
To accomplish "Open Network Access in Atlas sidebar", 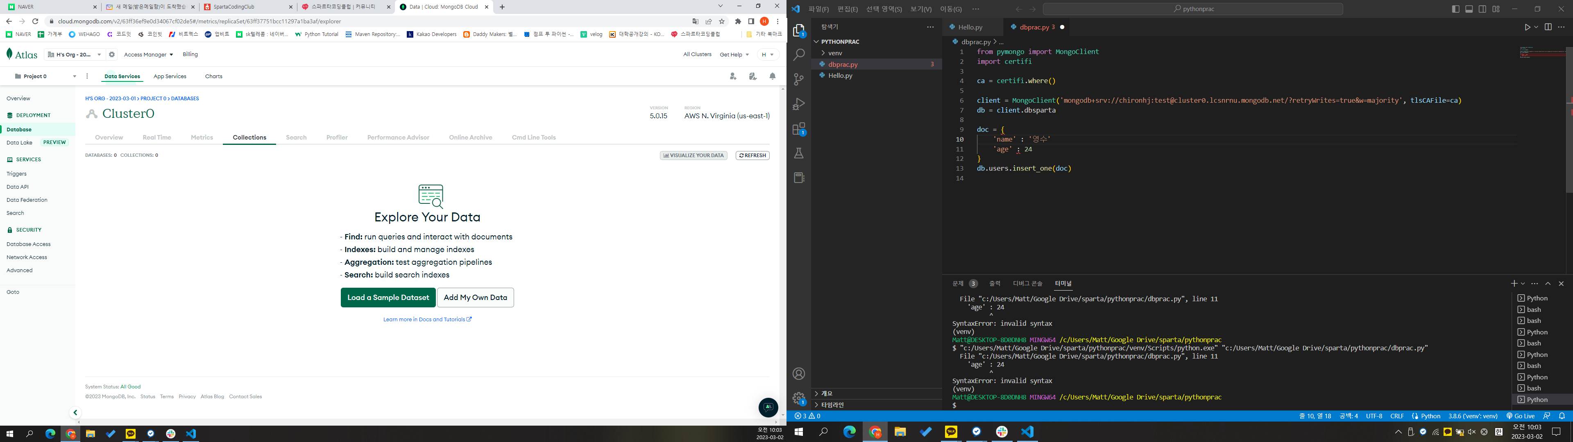I will 26,257.
